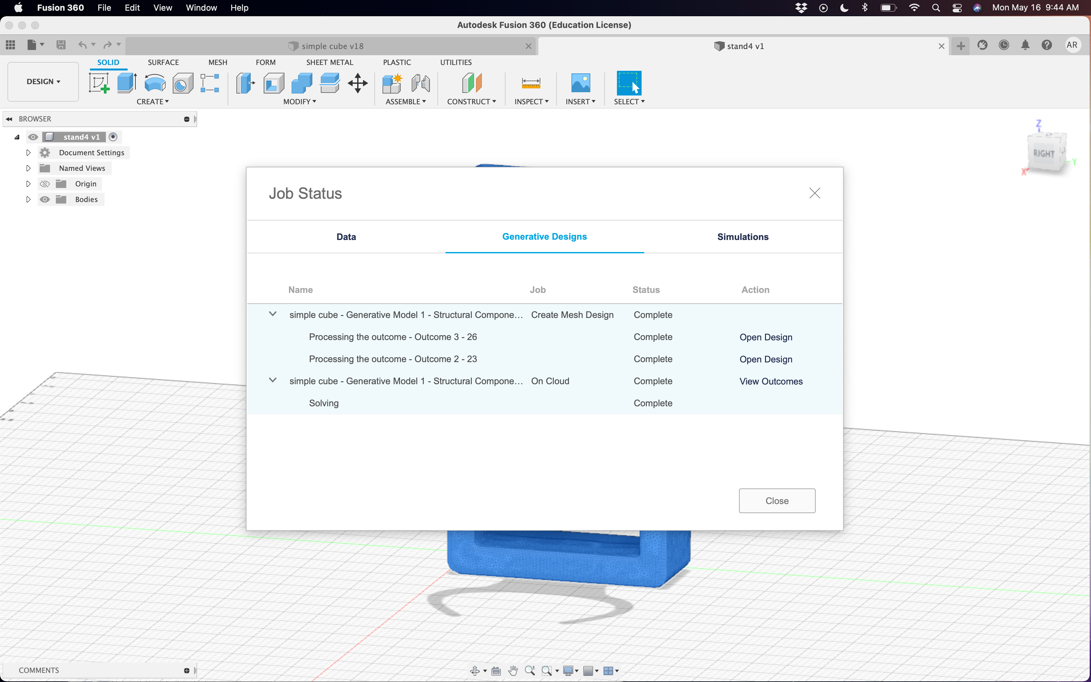Open the CONSTRUCT dropdown menu

pos(471,102)
